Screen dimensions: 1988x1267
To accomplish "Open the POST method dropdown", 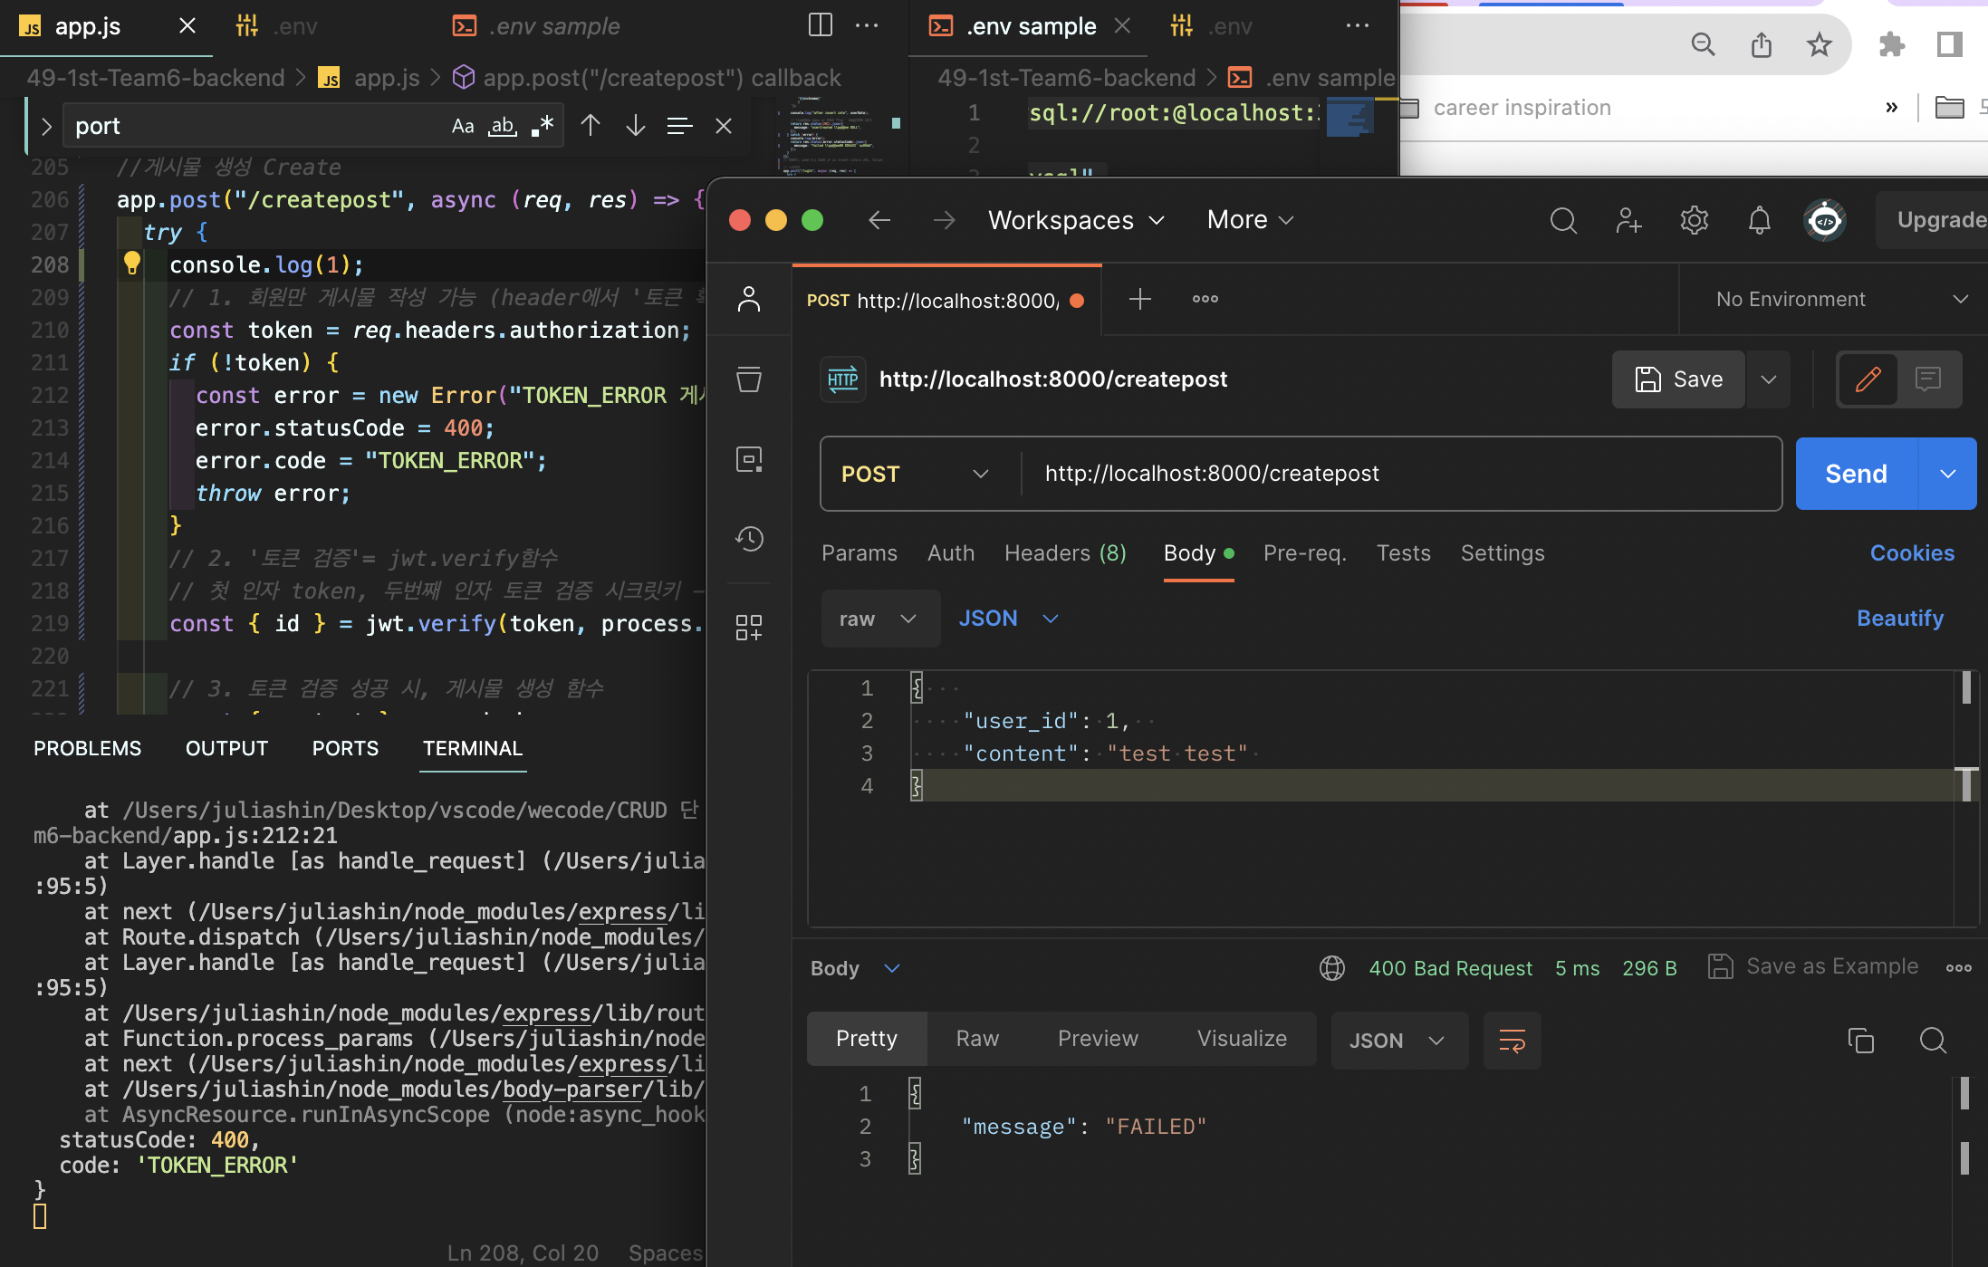I will pyautogui.click(x=915, y=474).
